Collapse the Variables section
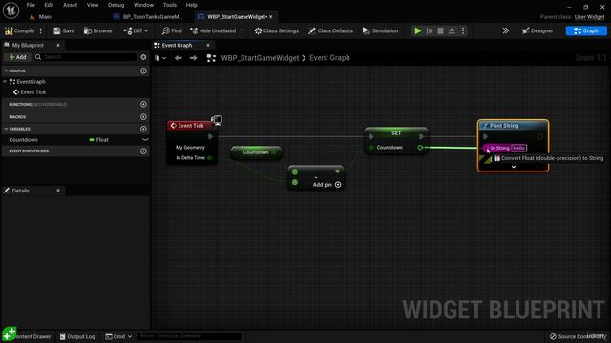Viewport: 611px width, 343px height. coord(6,129)
